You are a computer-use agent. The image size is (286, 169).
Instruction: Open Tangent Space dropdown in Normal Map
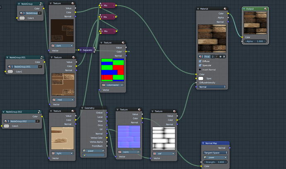point(215,152)
